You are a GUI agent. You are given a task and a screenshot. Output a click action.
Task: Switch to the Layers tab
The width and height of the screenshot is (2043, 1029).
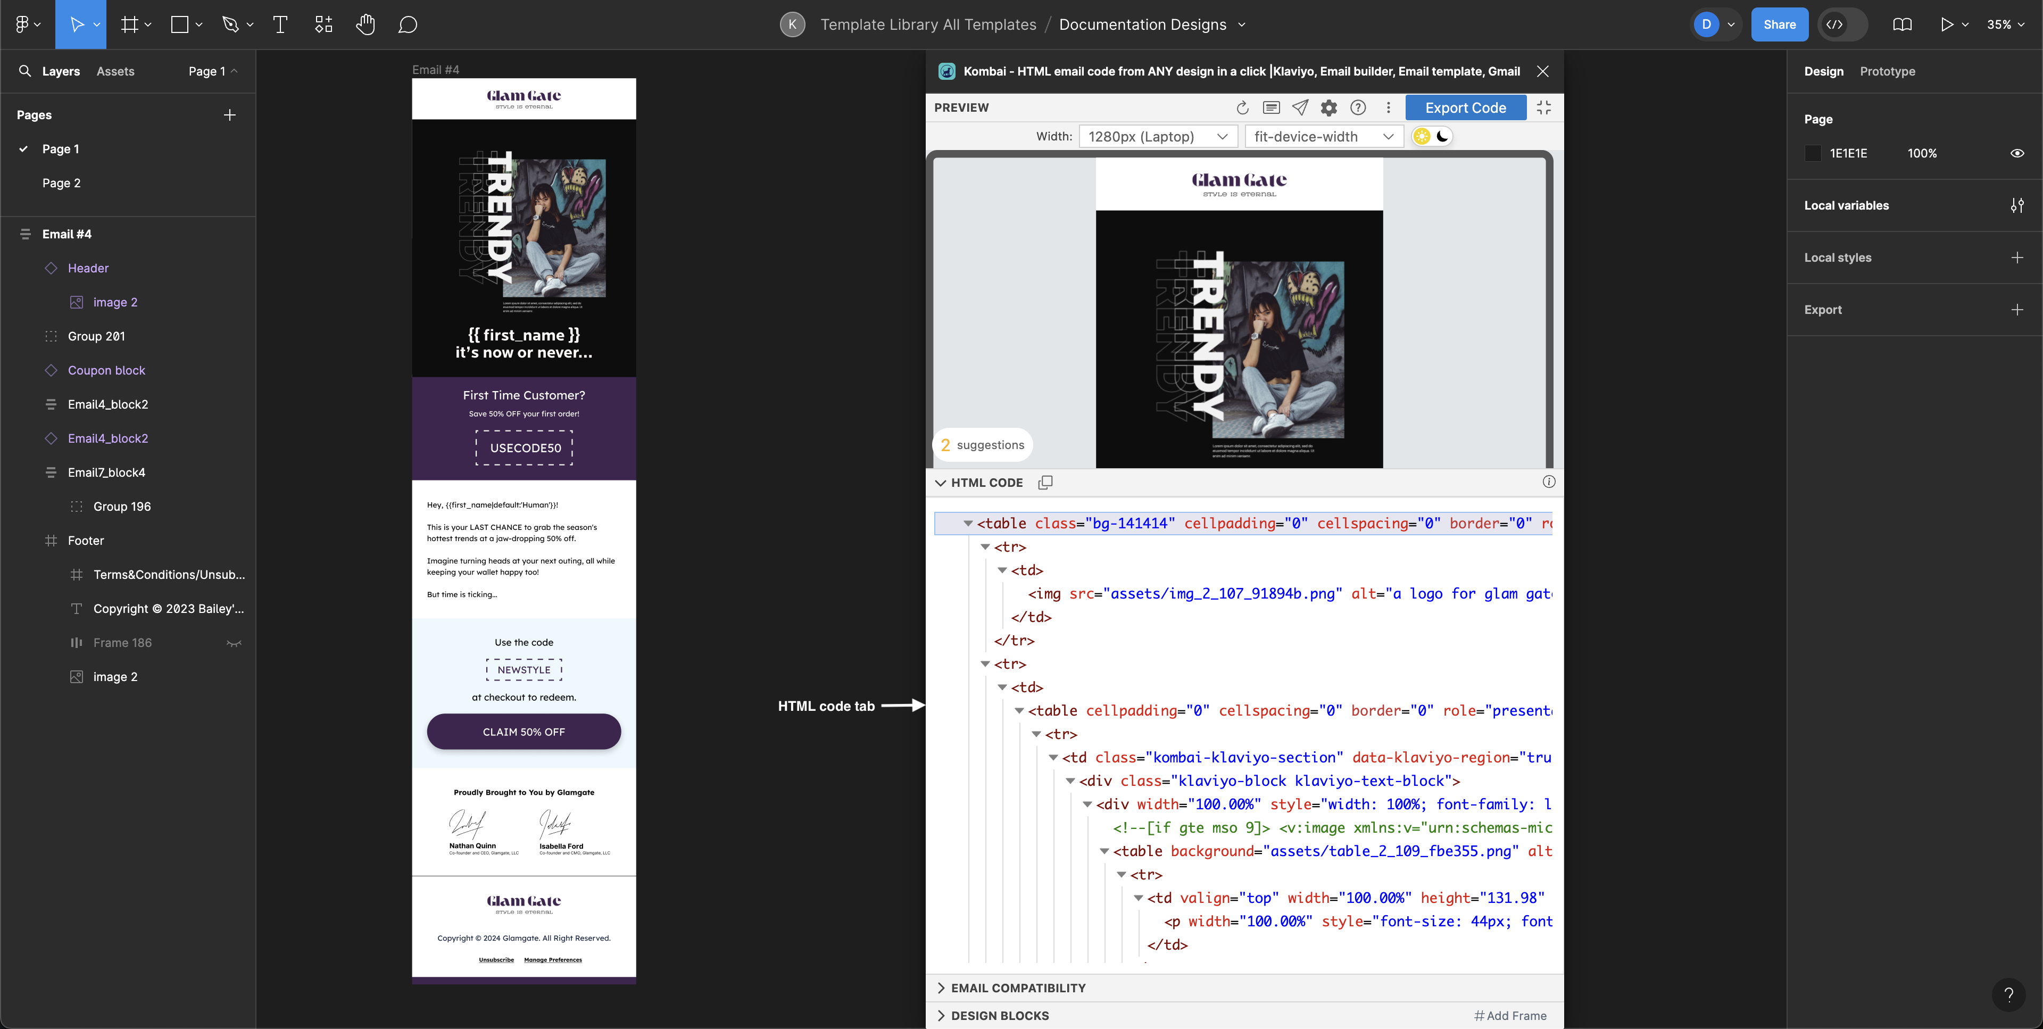pyautogui.click(x=61, y=71)
